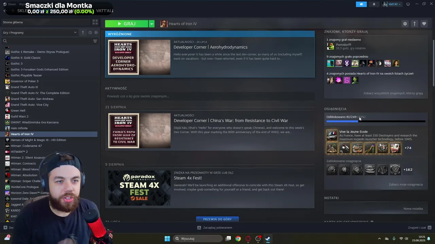Open Zarządzaj pobieraniem downloads manager
Screen dimensions: 435x244
(215, 228)
